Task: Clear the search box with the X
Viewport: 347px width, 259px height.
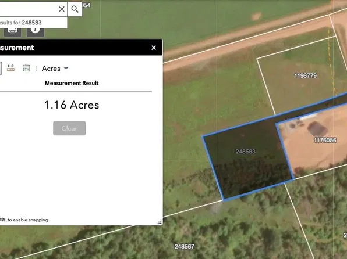Action: 62,9
